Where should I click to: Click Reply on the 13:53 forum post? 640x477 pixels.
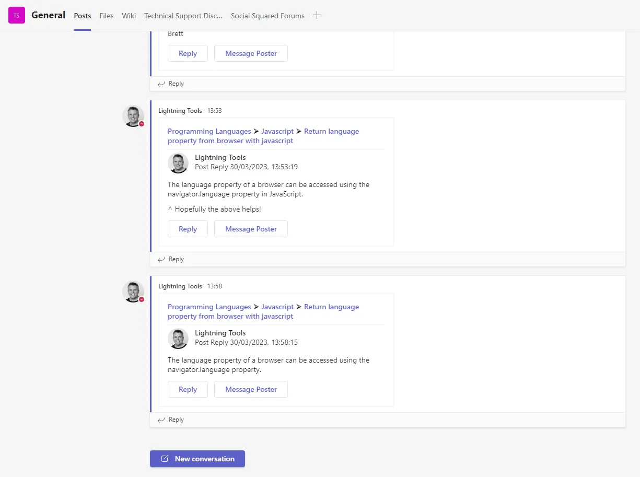point(188,229)
